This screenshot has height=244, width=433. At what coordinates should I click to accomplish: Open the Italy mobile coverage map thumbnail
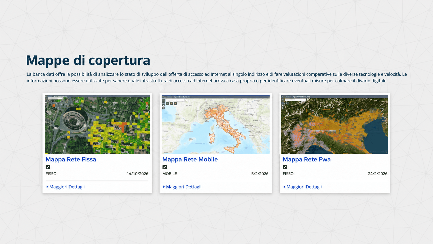[216, 124]
